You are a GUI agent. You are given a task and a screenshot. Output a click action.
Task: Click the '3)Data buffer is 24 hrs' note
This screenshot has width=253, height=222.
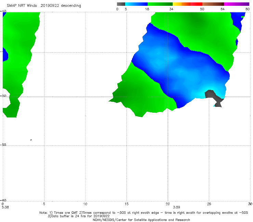(x=79, y=216)
